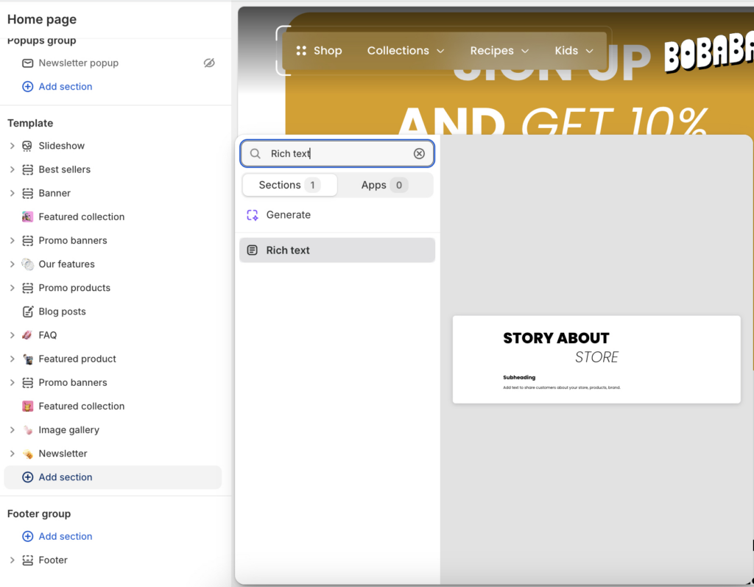The width and height of the screenshot is (754, 587).
Task: Click Generate to create a section
Action: 337,215
